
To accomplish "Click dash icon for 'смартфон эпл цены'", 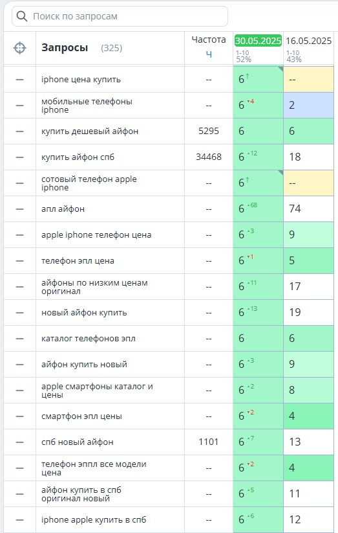I will point(19,416).
